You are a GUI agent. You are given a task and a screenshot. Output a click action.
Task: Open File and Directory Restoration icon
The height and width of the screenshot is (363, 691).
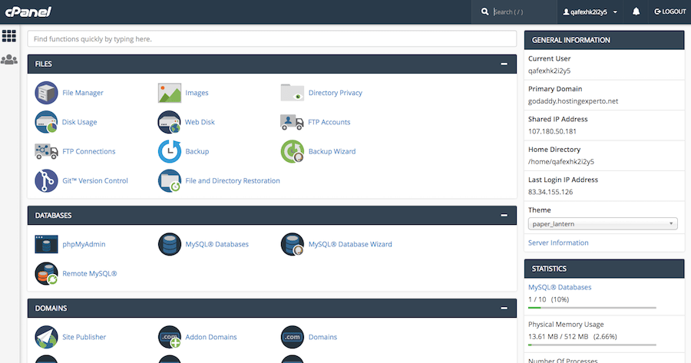[170, 180]
